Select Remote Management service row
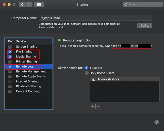Image resolution: width=164 pixels, height=131 pixels. [x=28, y=71]
